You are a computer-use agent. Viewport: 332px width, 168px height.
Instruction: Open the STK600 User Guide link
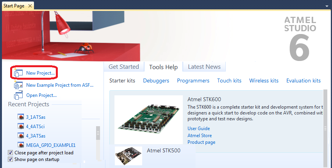coord(198,129)
